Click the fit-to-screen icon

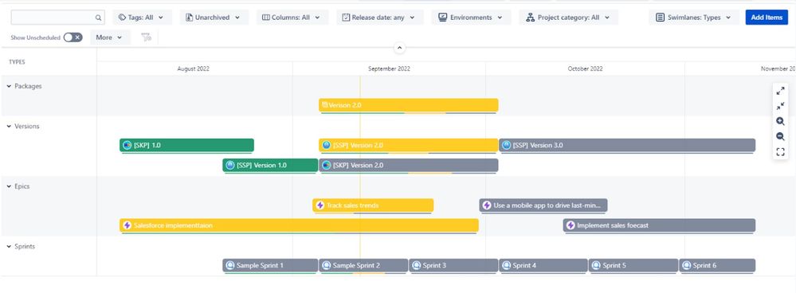click(x=780, y=151)
